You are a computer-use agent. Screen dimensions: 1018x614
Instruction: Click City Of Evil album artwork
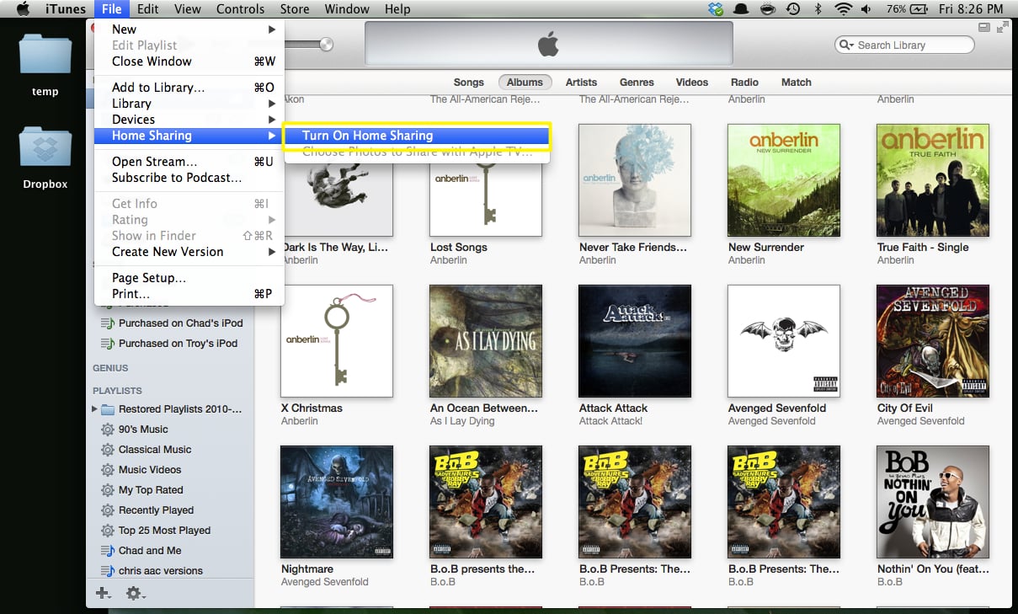pos(933,341)
